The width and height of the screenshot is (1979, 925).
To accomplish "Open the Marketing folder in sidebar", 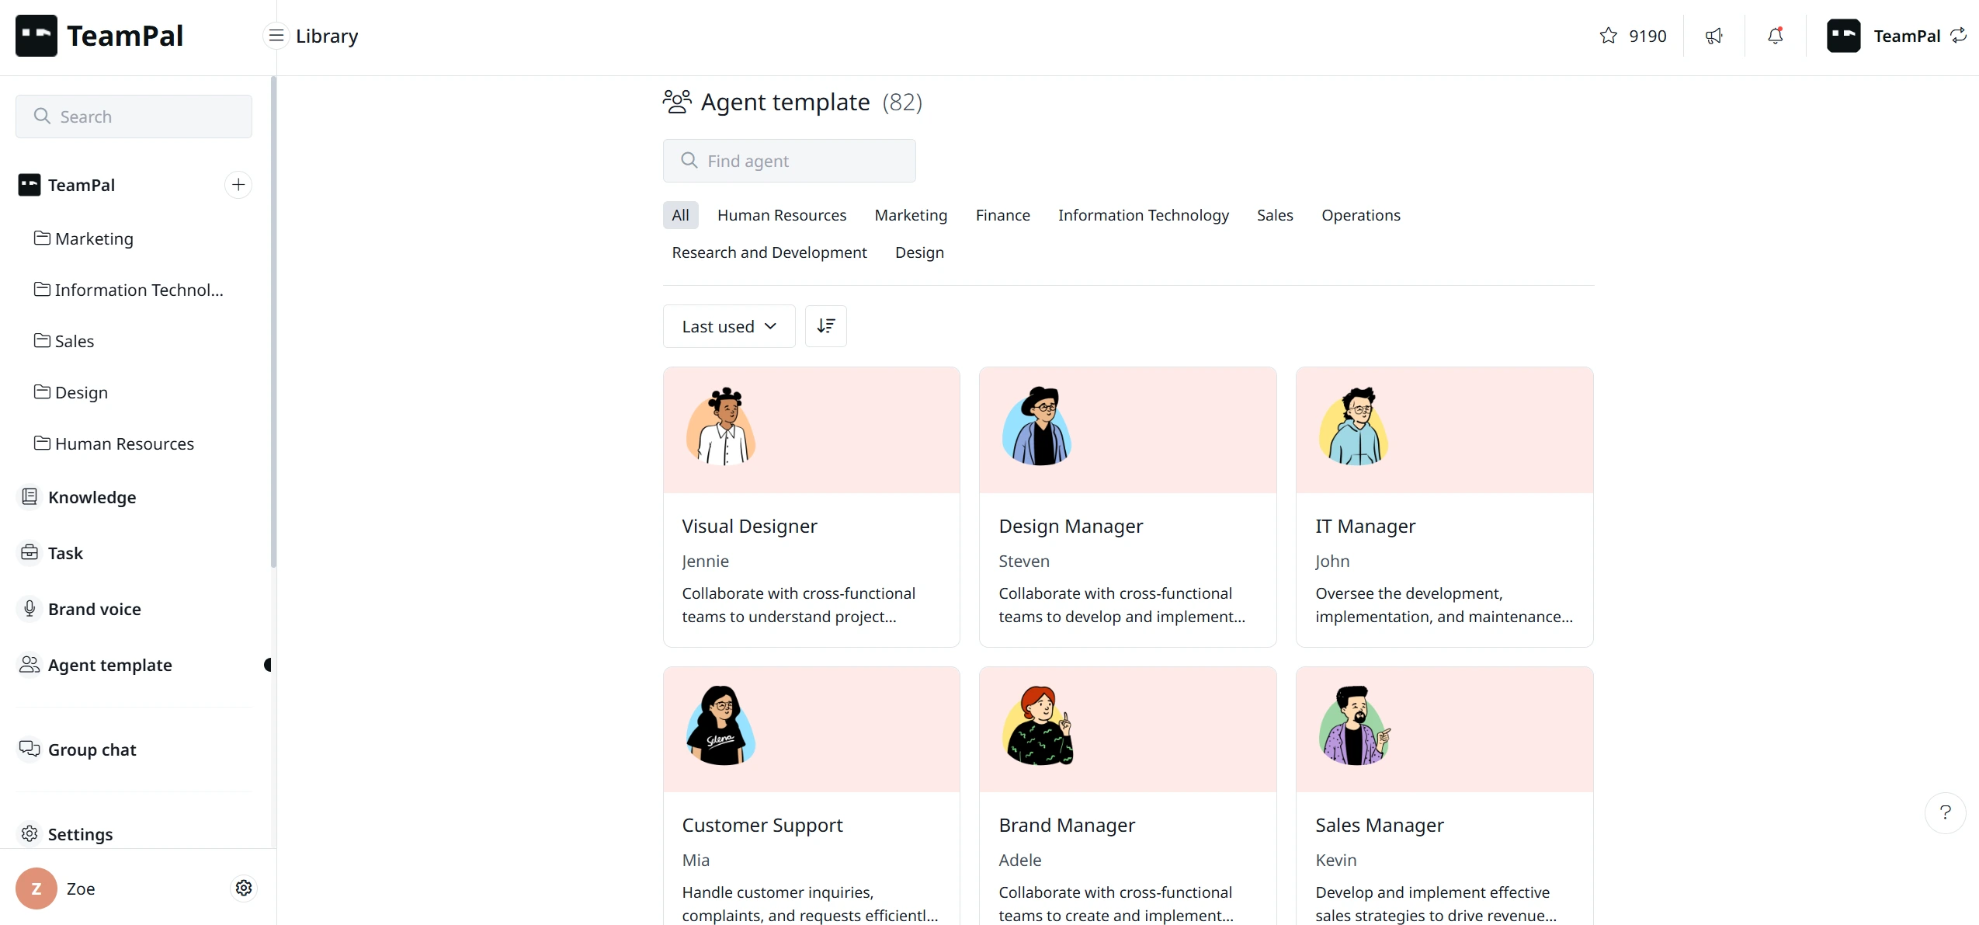I will pyautogui.click(x=94, y=238).
